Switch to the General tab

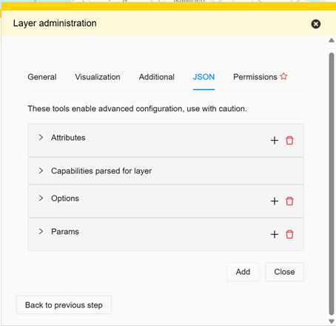point(42,77)
